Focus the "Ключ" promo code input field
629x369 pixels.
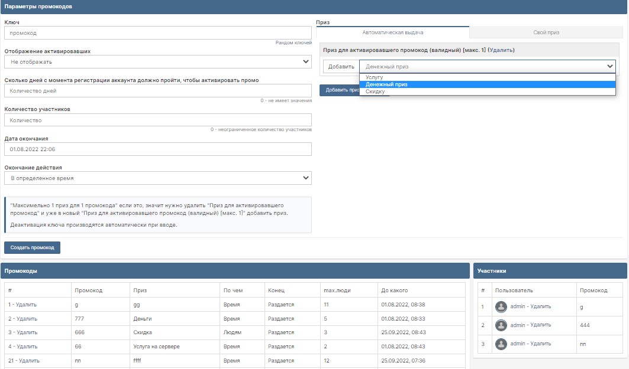157,33
